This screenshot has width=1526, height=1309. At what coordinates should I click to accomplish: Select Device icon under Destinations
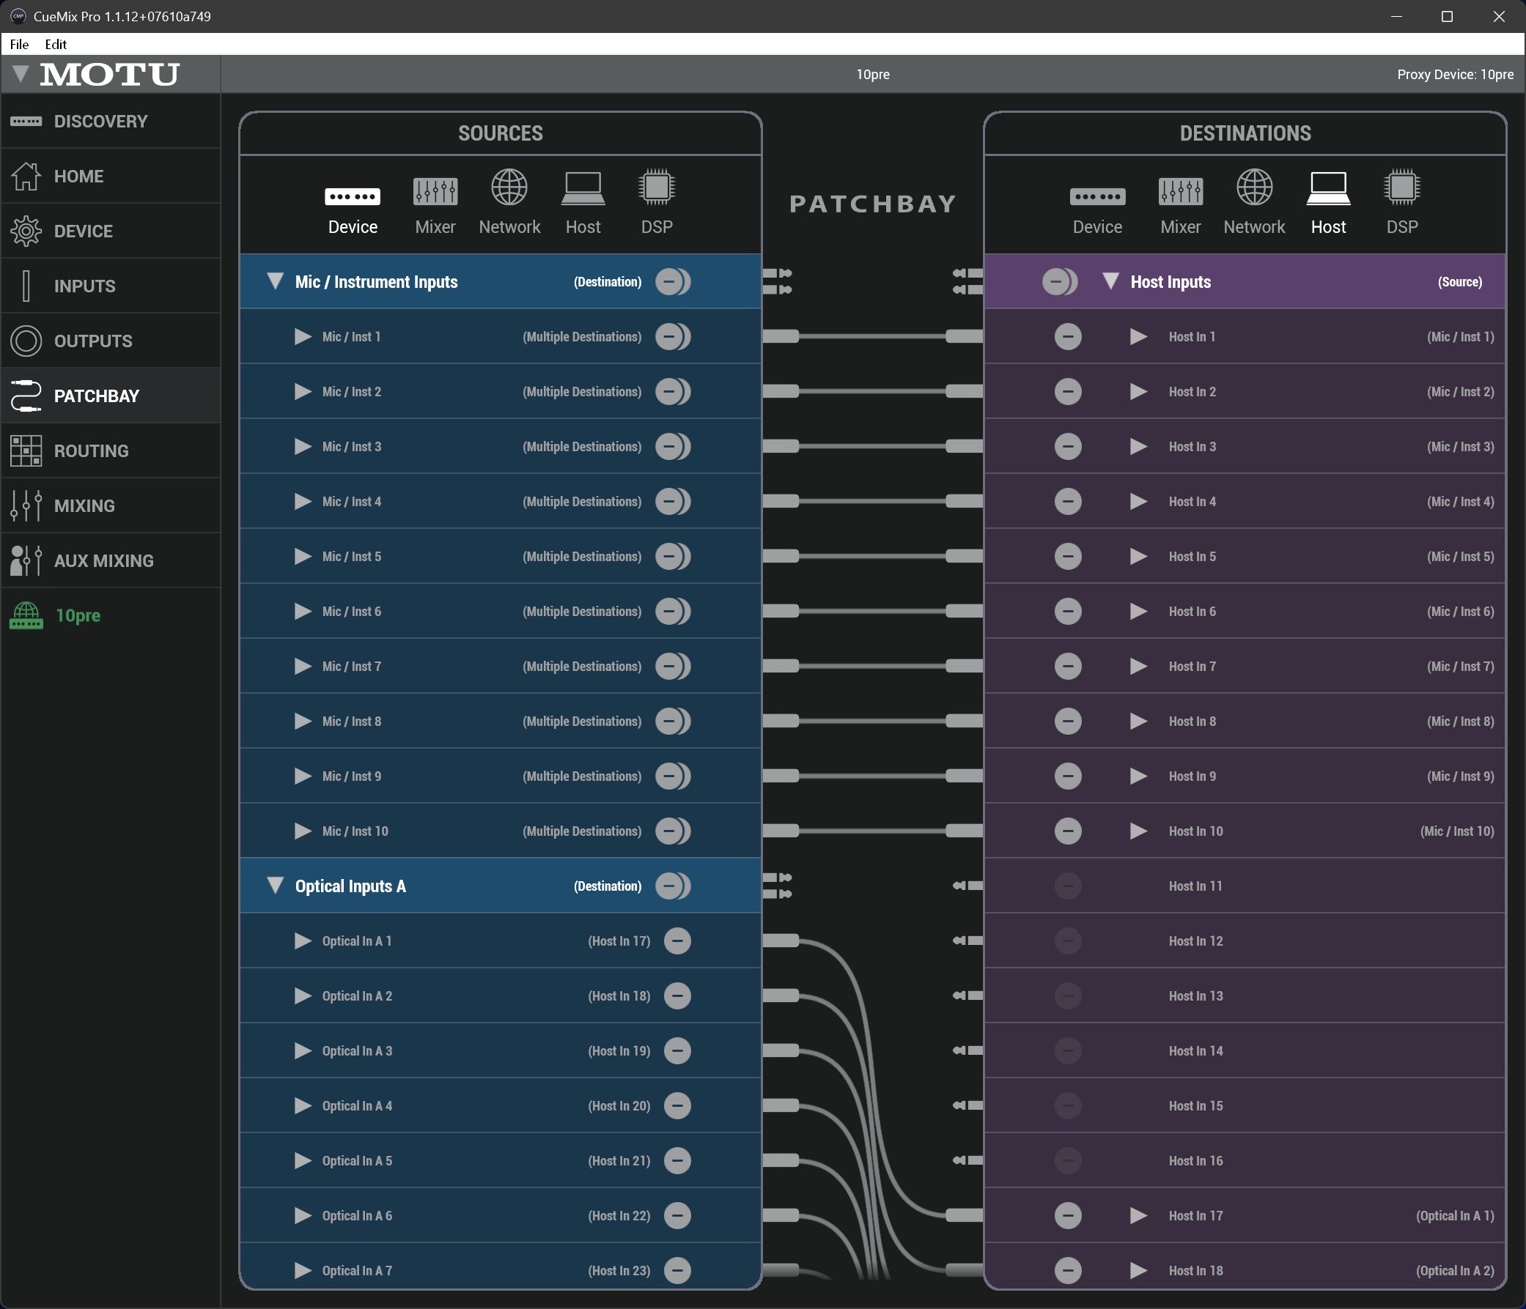click(1097, 196)
